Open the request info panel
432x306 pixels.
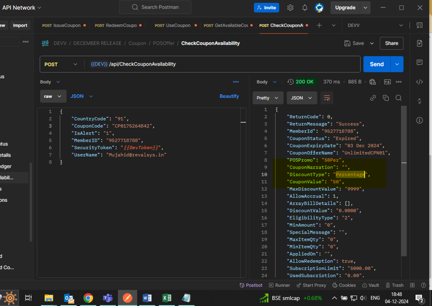coord(420,120)
